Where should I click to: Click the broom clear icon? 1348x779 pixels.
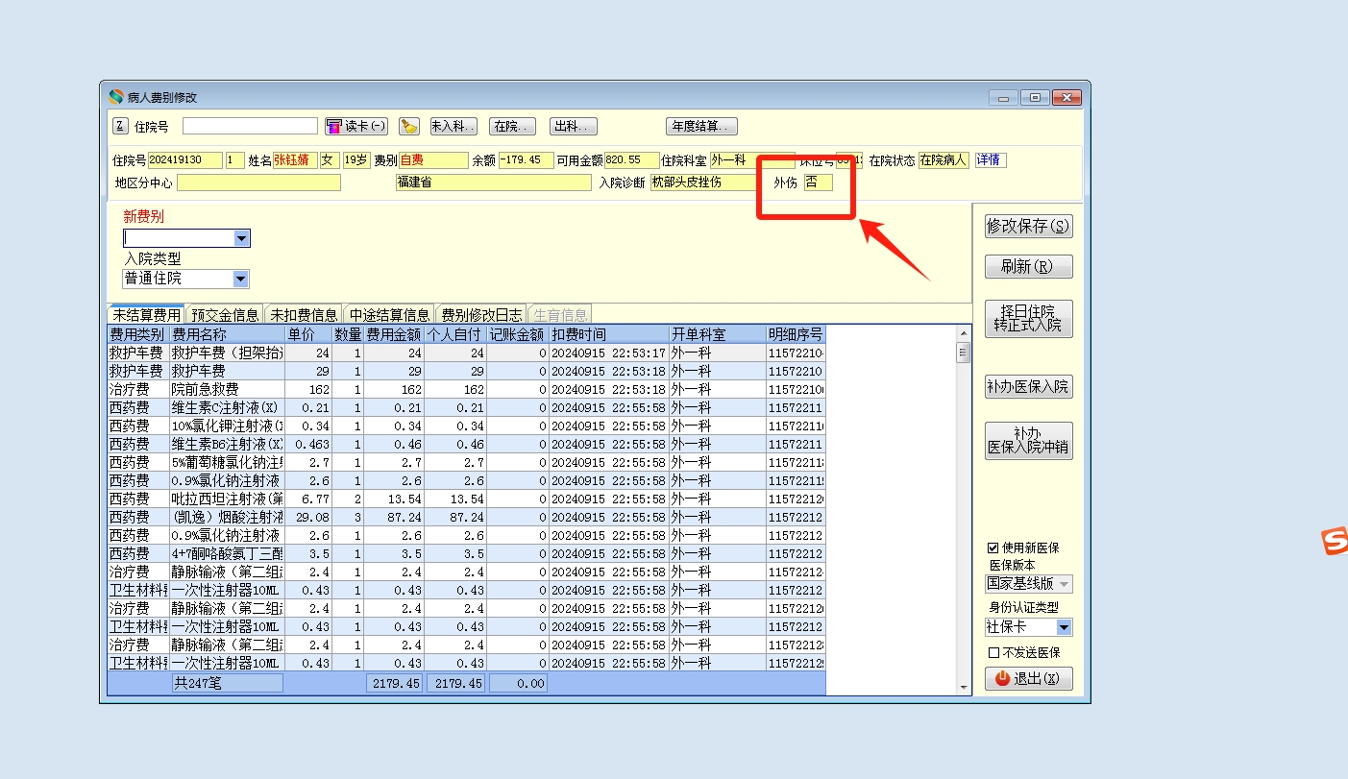[x=409, y=126]
